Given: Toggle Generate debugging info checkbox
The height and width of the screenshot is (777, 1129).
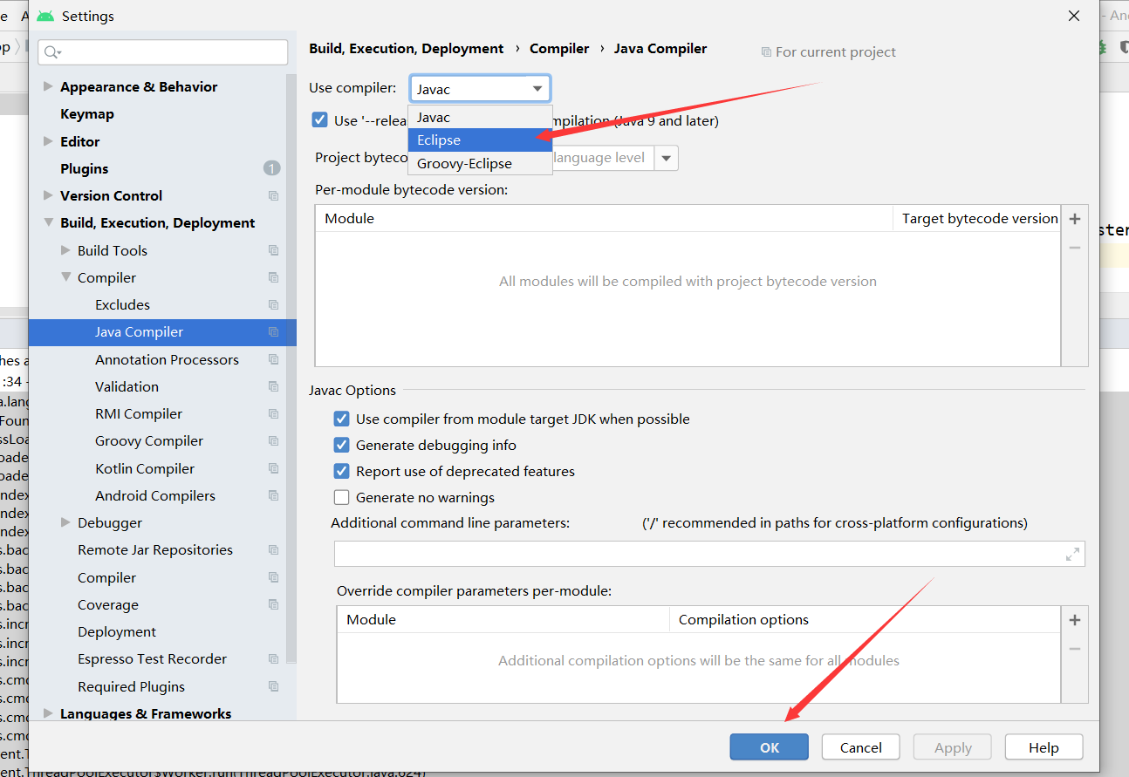Looking at the screenshot, I should pos(342,445).
